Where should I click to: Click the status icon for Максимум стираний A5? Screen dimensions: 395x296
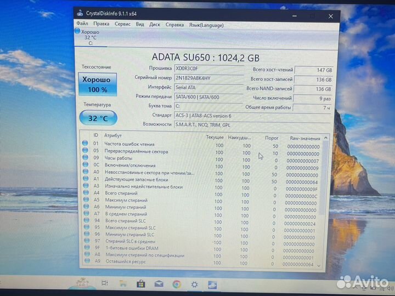click(x=86, y=200)
